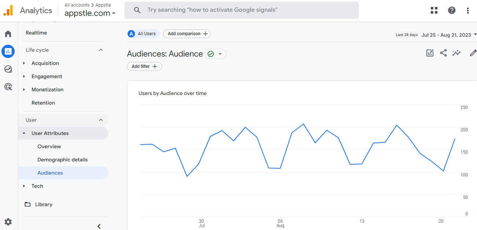
Task: Click plus icon on Add comparison
Action: pos(205,34)
